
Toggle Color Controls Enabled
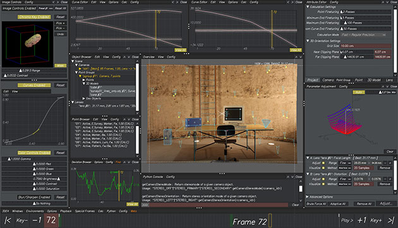click(34, 153)
